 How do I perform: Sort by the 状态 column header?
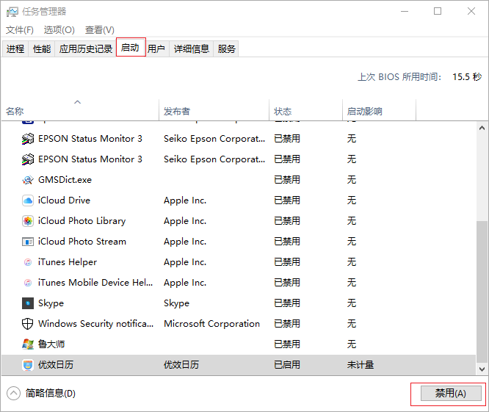point(305,111)
